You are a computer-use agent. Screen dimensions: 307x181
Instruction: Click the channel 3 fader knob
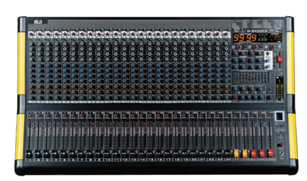47,153
